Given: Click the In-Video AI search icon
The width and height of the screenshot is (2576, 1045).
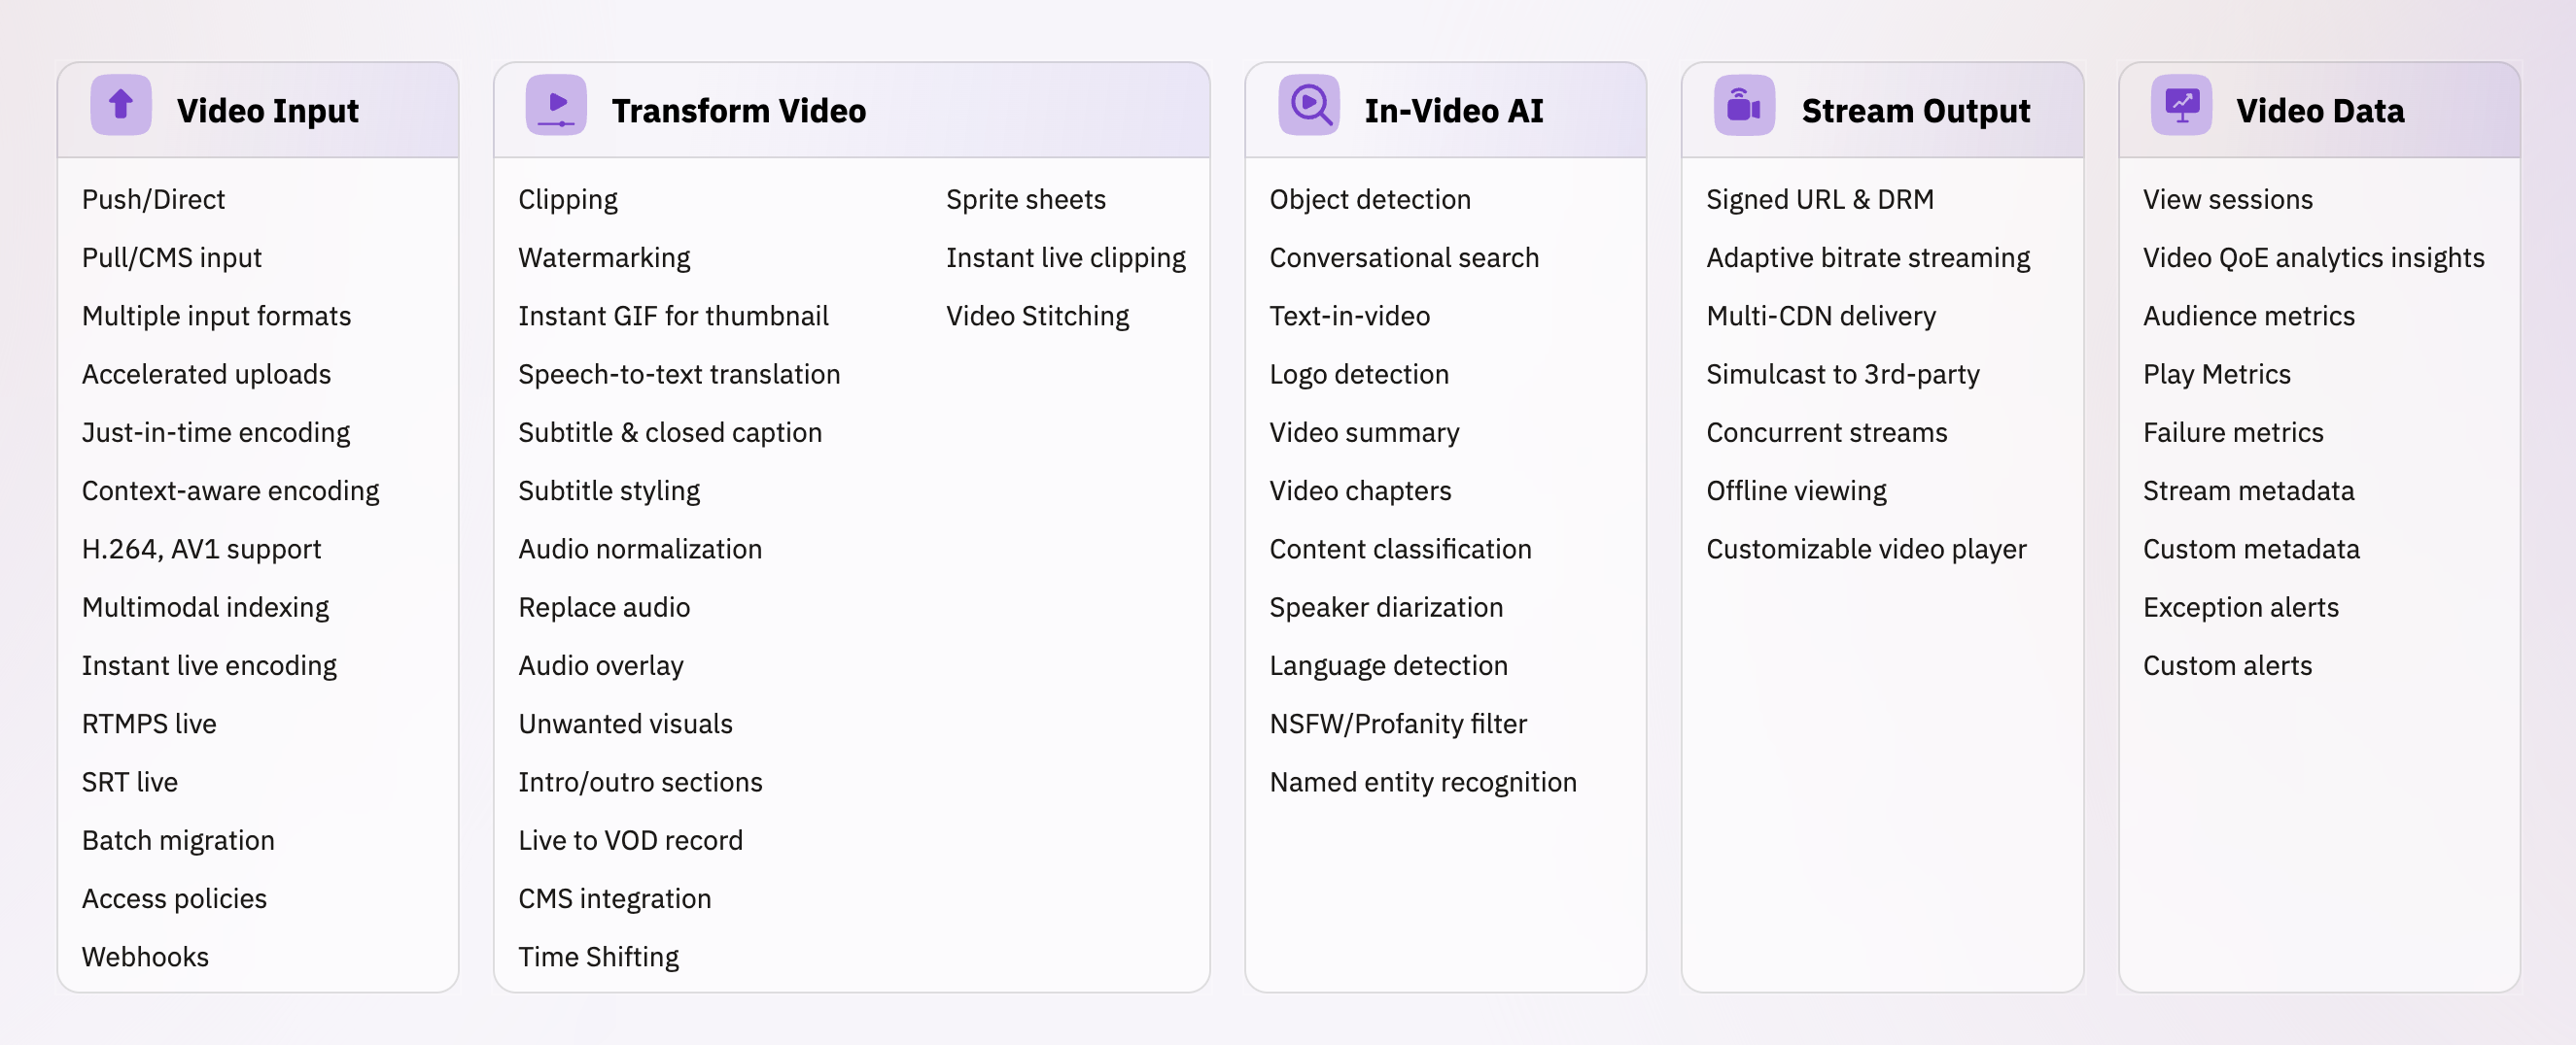Looking at the screenshot, I should [x=1309, y=105].
